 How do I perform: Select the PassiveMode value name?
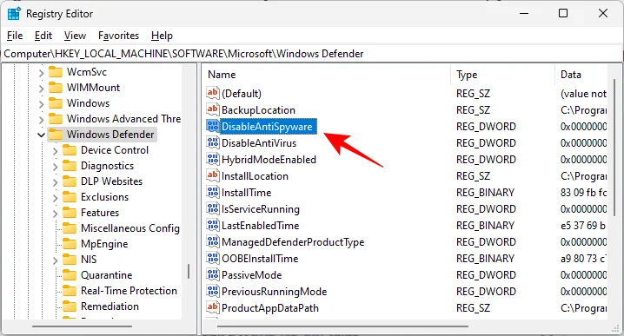click(251, 275)
